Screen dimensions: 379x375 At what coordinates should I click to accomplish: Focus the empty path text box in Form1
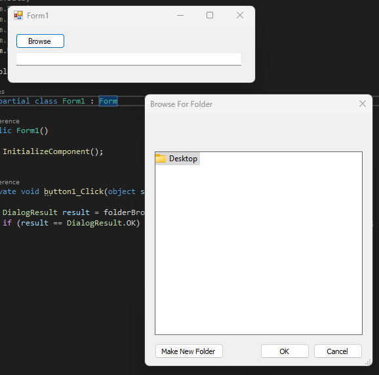(x=129, y=59)
